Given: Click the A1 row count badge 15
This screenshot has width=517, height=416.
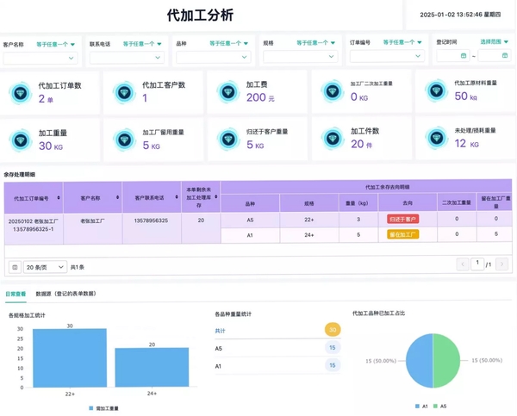Looking at the screenshot, I should point(333,365).
